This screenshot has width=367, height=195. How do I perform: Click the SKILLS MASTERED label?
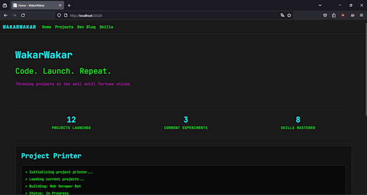[298, 128]
